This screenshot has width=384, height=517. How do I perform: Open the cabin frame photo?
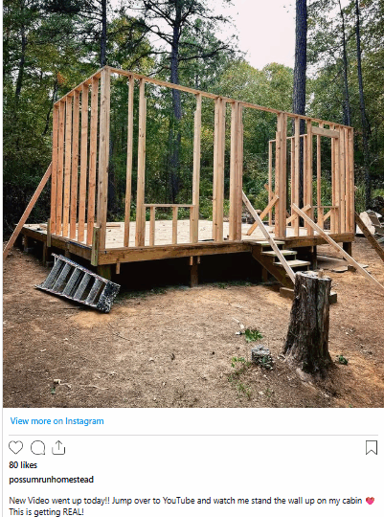point(193,204)
